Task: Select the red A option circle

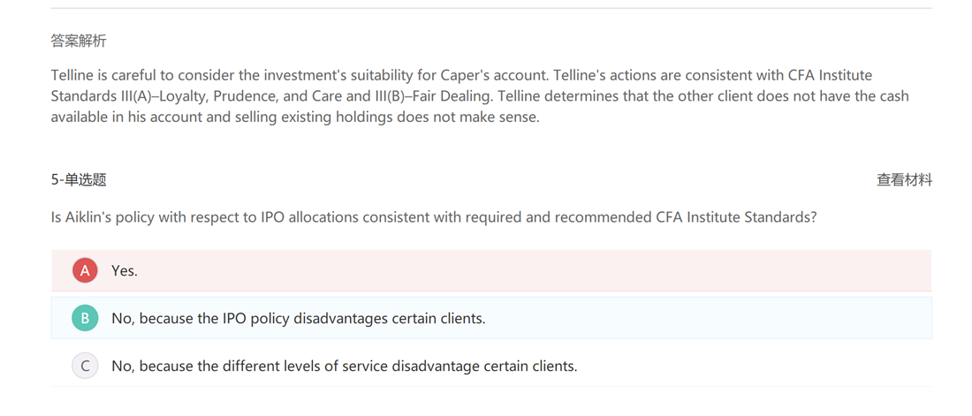Action: click(85, 270)
